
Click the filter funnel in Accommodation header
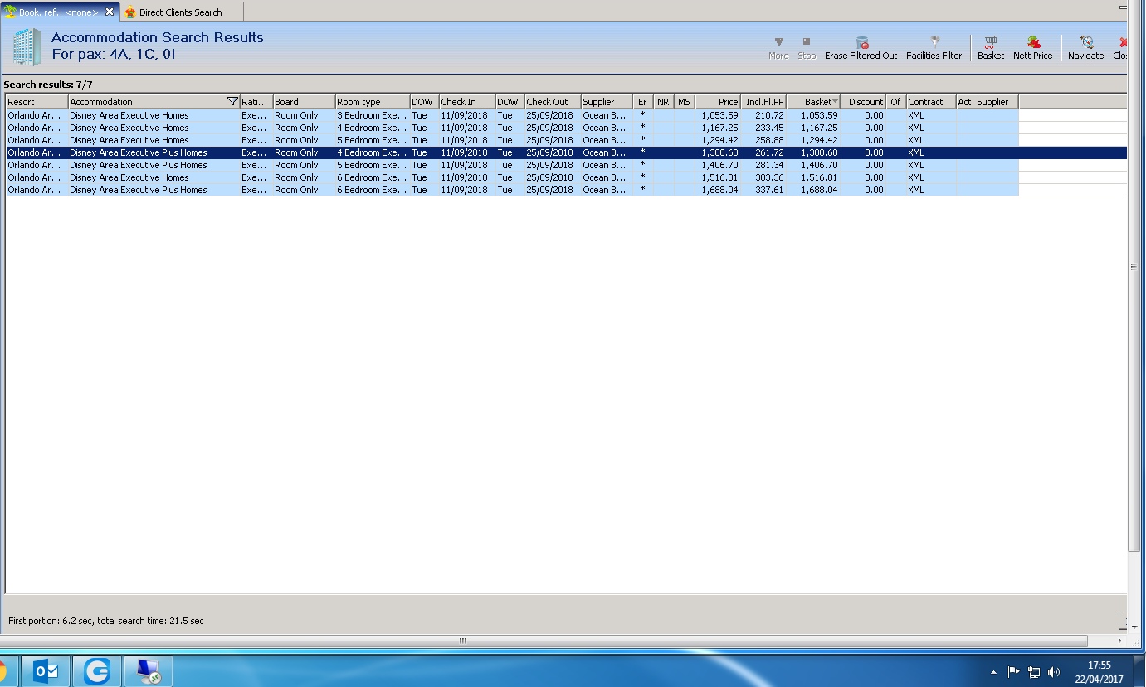pyautogui.click(x=232, y=102)
